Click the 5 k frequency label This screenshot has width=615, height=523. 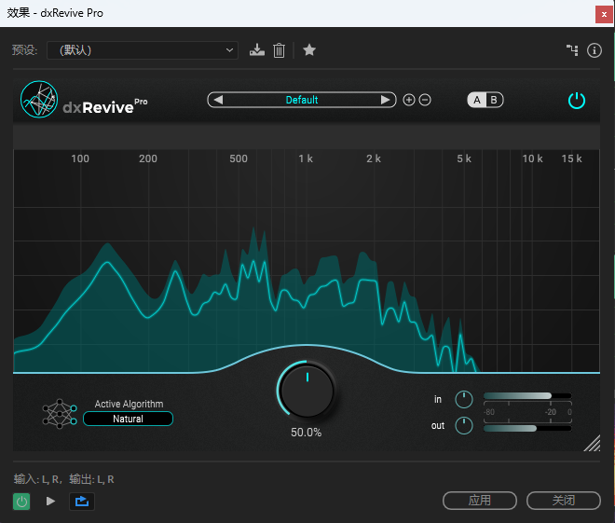click(x=464, y=158)
